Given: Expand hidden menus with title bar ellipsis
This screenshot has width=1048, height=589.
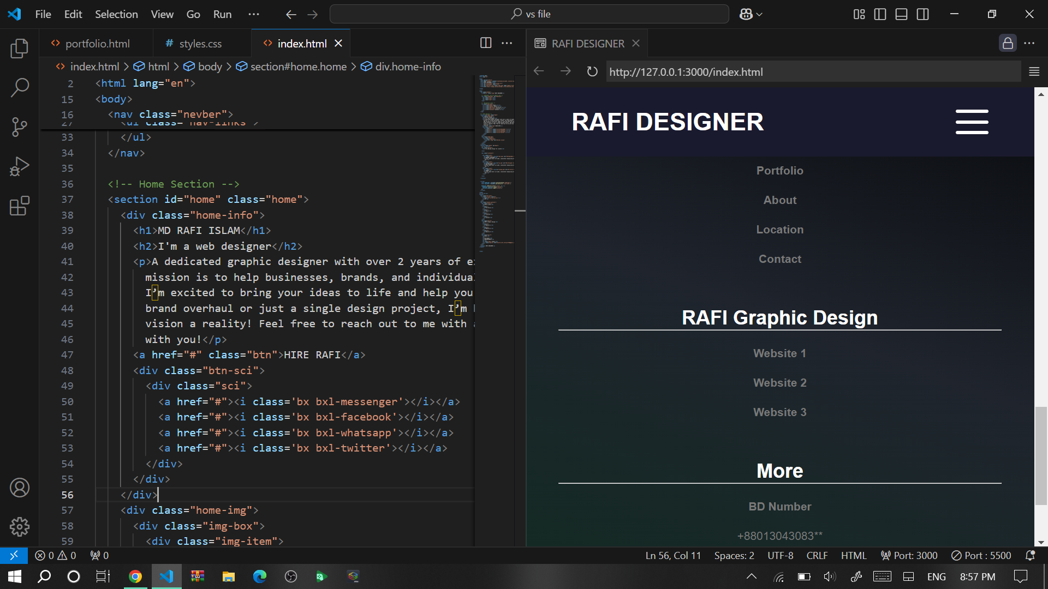Looking at the screenshot, I should 254,14.
